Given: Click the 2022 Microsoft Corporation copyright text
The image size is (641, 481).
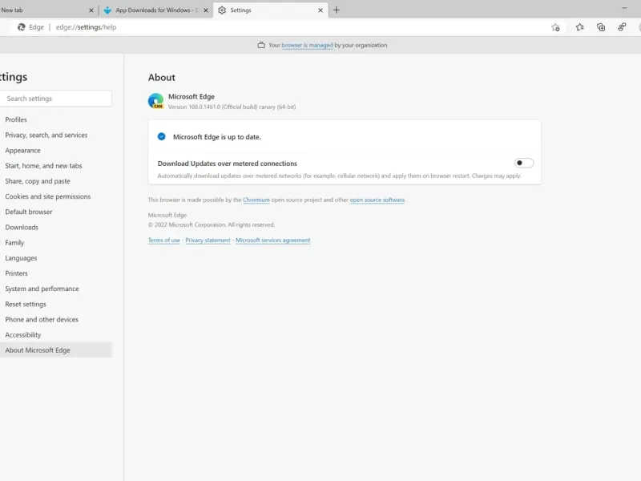Looking at the screenshot, I should (x=212, y=224).
